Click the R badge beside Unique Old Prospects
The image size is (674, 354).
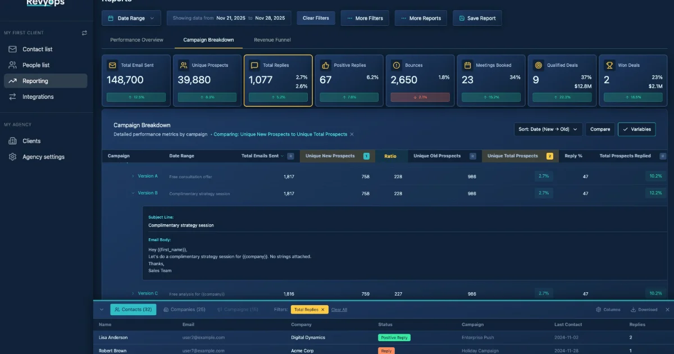[x=472, y=156]
